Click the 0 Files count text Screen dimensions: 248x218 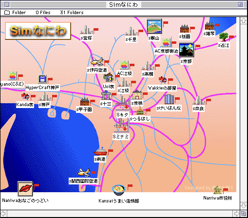tap(43, 13)
